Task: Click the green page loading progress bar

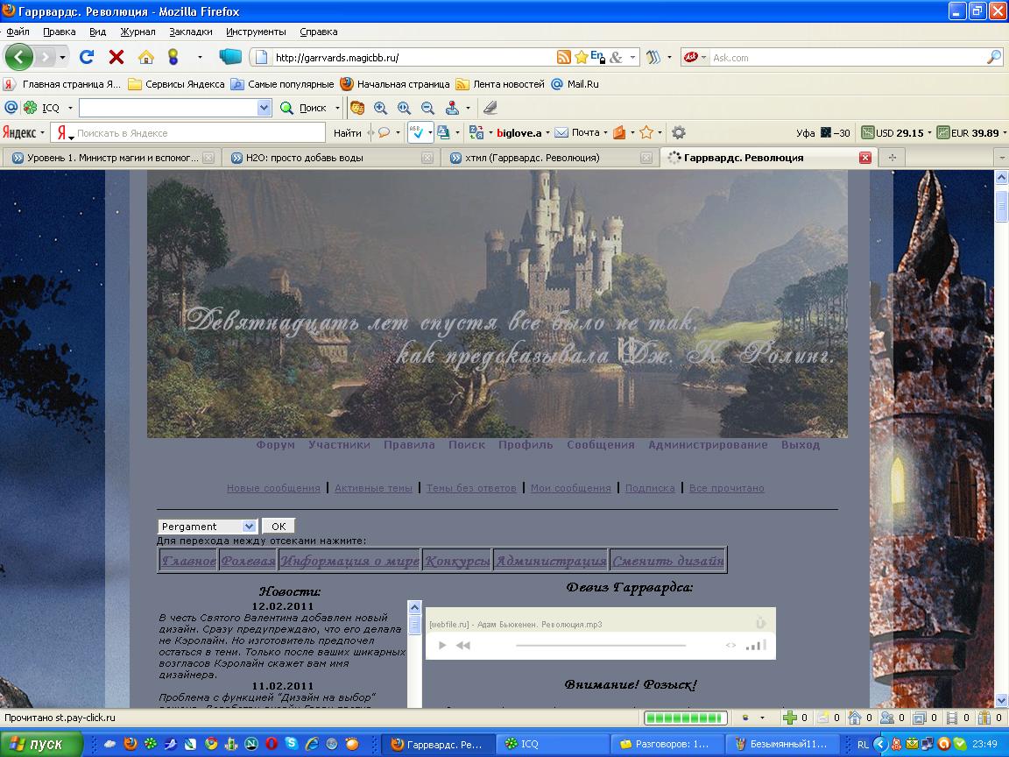Action: click(685, 718)
